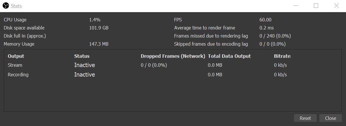The height and width of the screenshot is (126, 346).
Task: Close the Stats window with X
Action: click(336, 6)
